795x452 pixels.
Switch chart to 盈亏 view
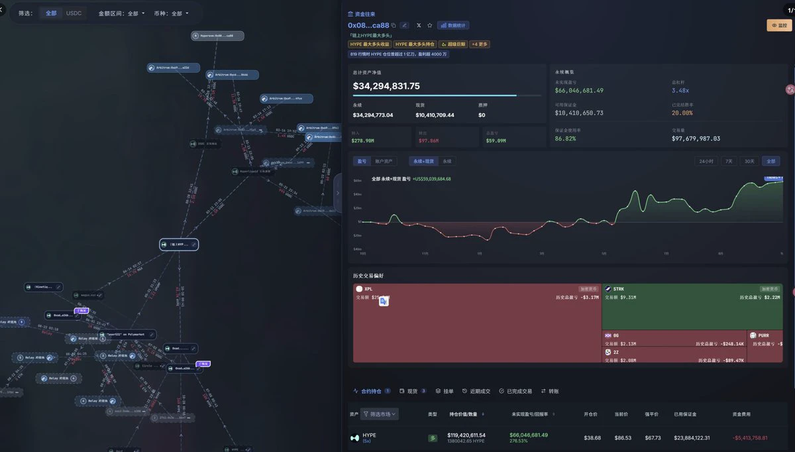tap(362, 161)
